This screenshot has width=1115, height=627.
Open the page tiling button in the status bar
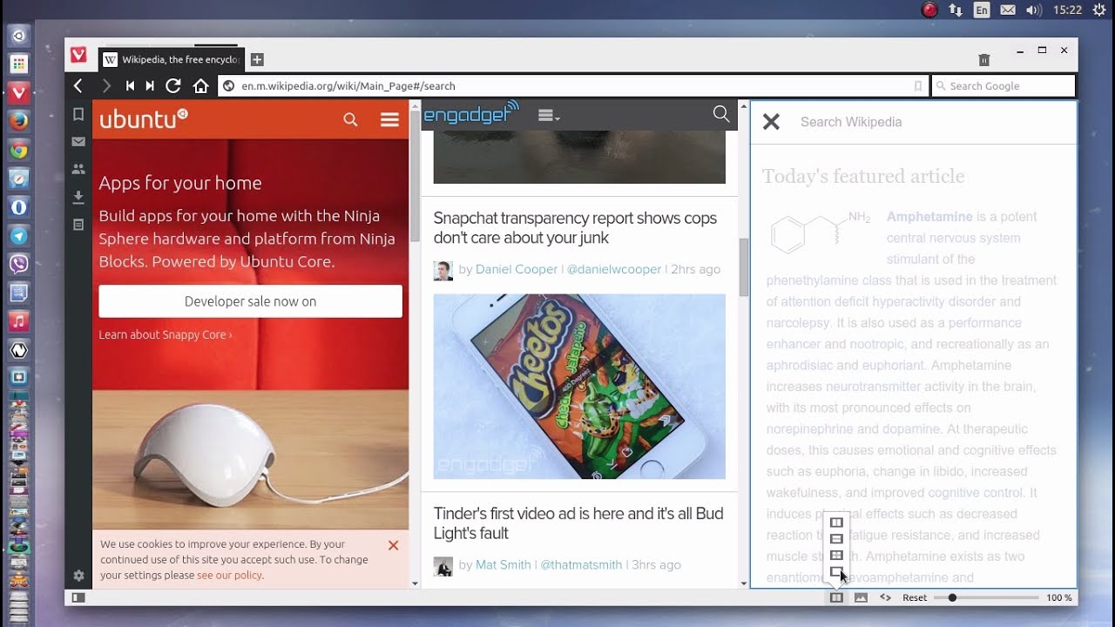836,597
